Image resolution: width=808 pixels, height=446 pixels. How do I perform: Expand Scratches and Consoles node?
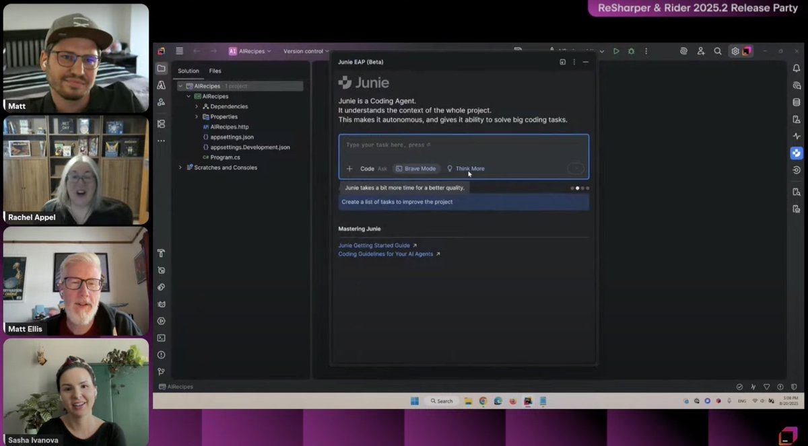(x=180, y=168)
